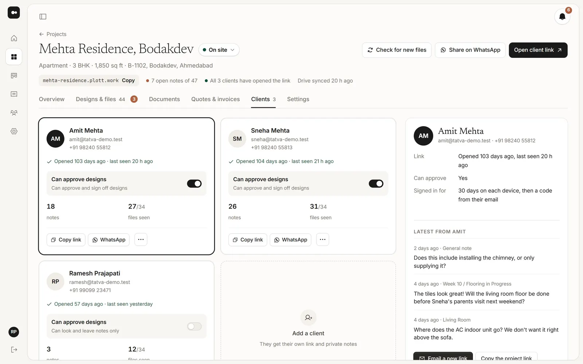Open the Flooring in Progress note

(486, 293)
